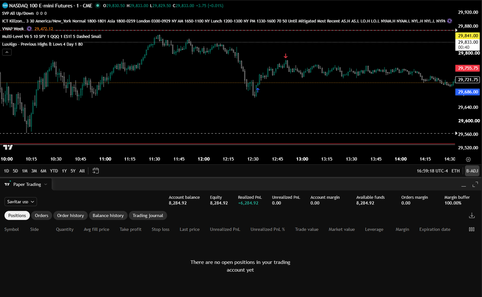Collapse the indicator legend with the arrow button
This screenshot has width=482, height=297.
click(x=7, y=52)
